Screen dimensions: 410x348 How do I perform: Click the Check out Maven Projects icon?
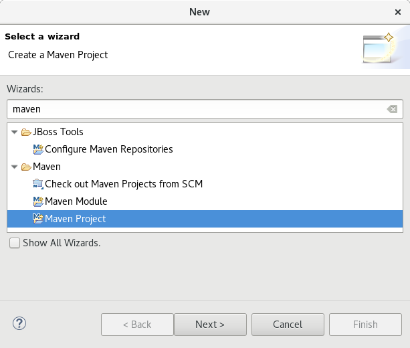pos(38,184)
